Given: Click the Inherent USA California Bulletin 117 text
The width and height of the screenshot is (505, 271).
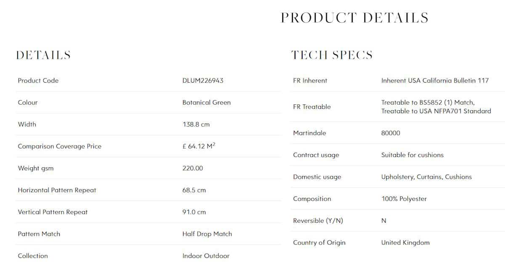Looking at the screenshot, I should (x=435, y=81).
